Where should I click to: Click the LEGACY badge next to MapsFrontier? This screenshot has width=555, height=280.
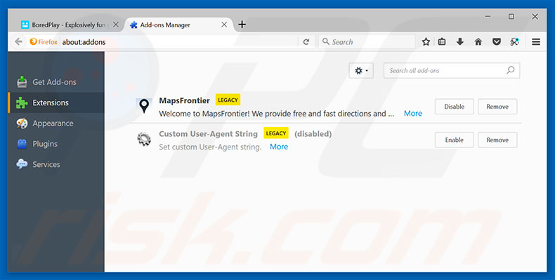[x=228, y=100]
